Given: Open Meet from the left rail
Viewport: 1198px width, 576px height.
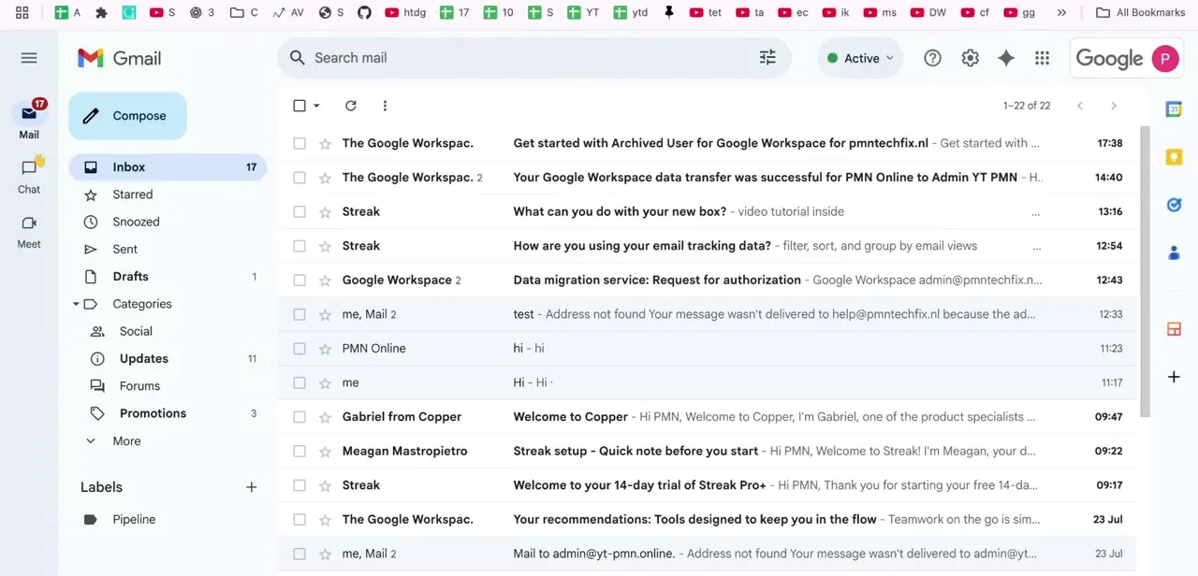Looking at the screenshot, I should pos(29,230).
